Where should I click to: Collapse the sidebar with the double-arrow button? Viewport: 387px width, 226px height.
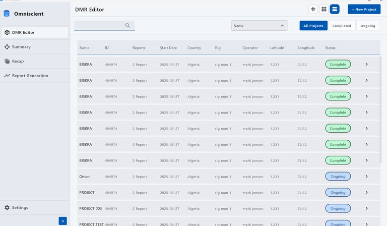[x=62, y=221]
